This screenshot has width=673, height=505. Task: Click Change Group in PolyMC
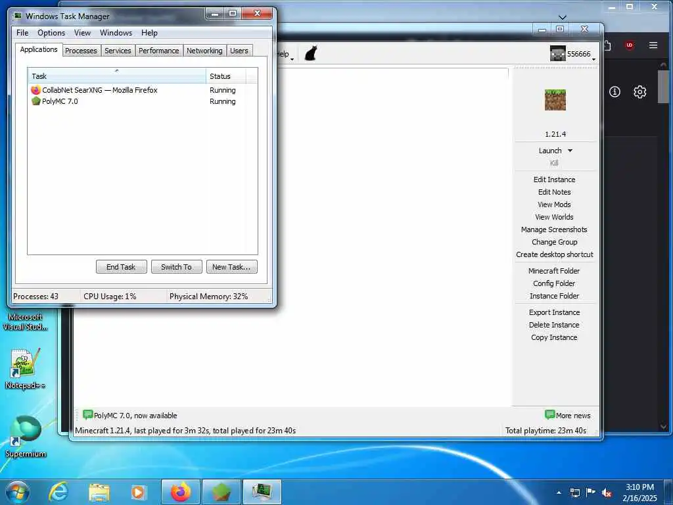(x=554, y=242)
